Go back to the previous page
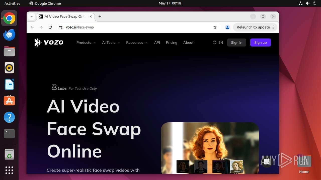 click(x=32, y=27)
